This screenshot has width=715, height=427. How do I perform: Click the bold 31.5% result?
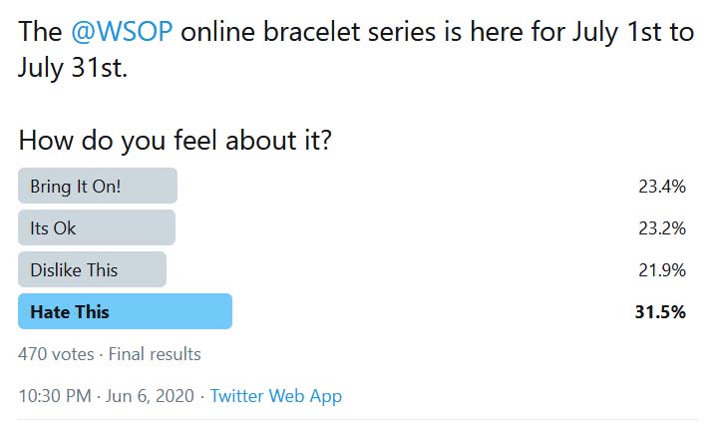660,312
